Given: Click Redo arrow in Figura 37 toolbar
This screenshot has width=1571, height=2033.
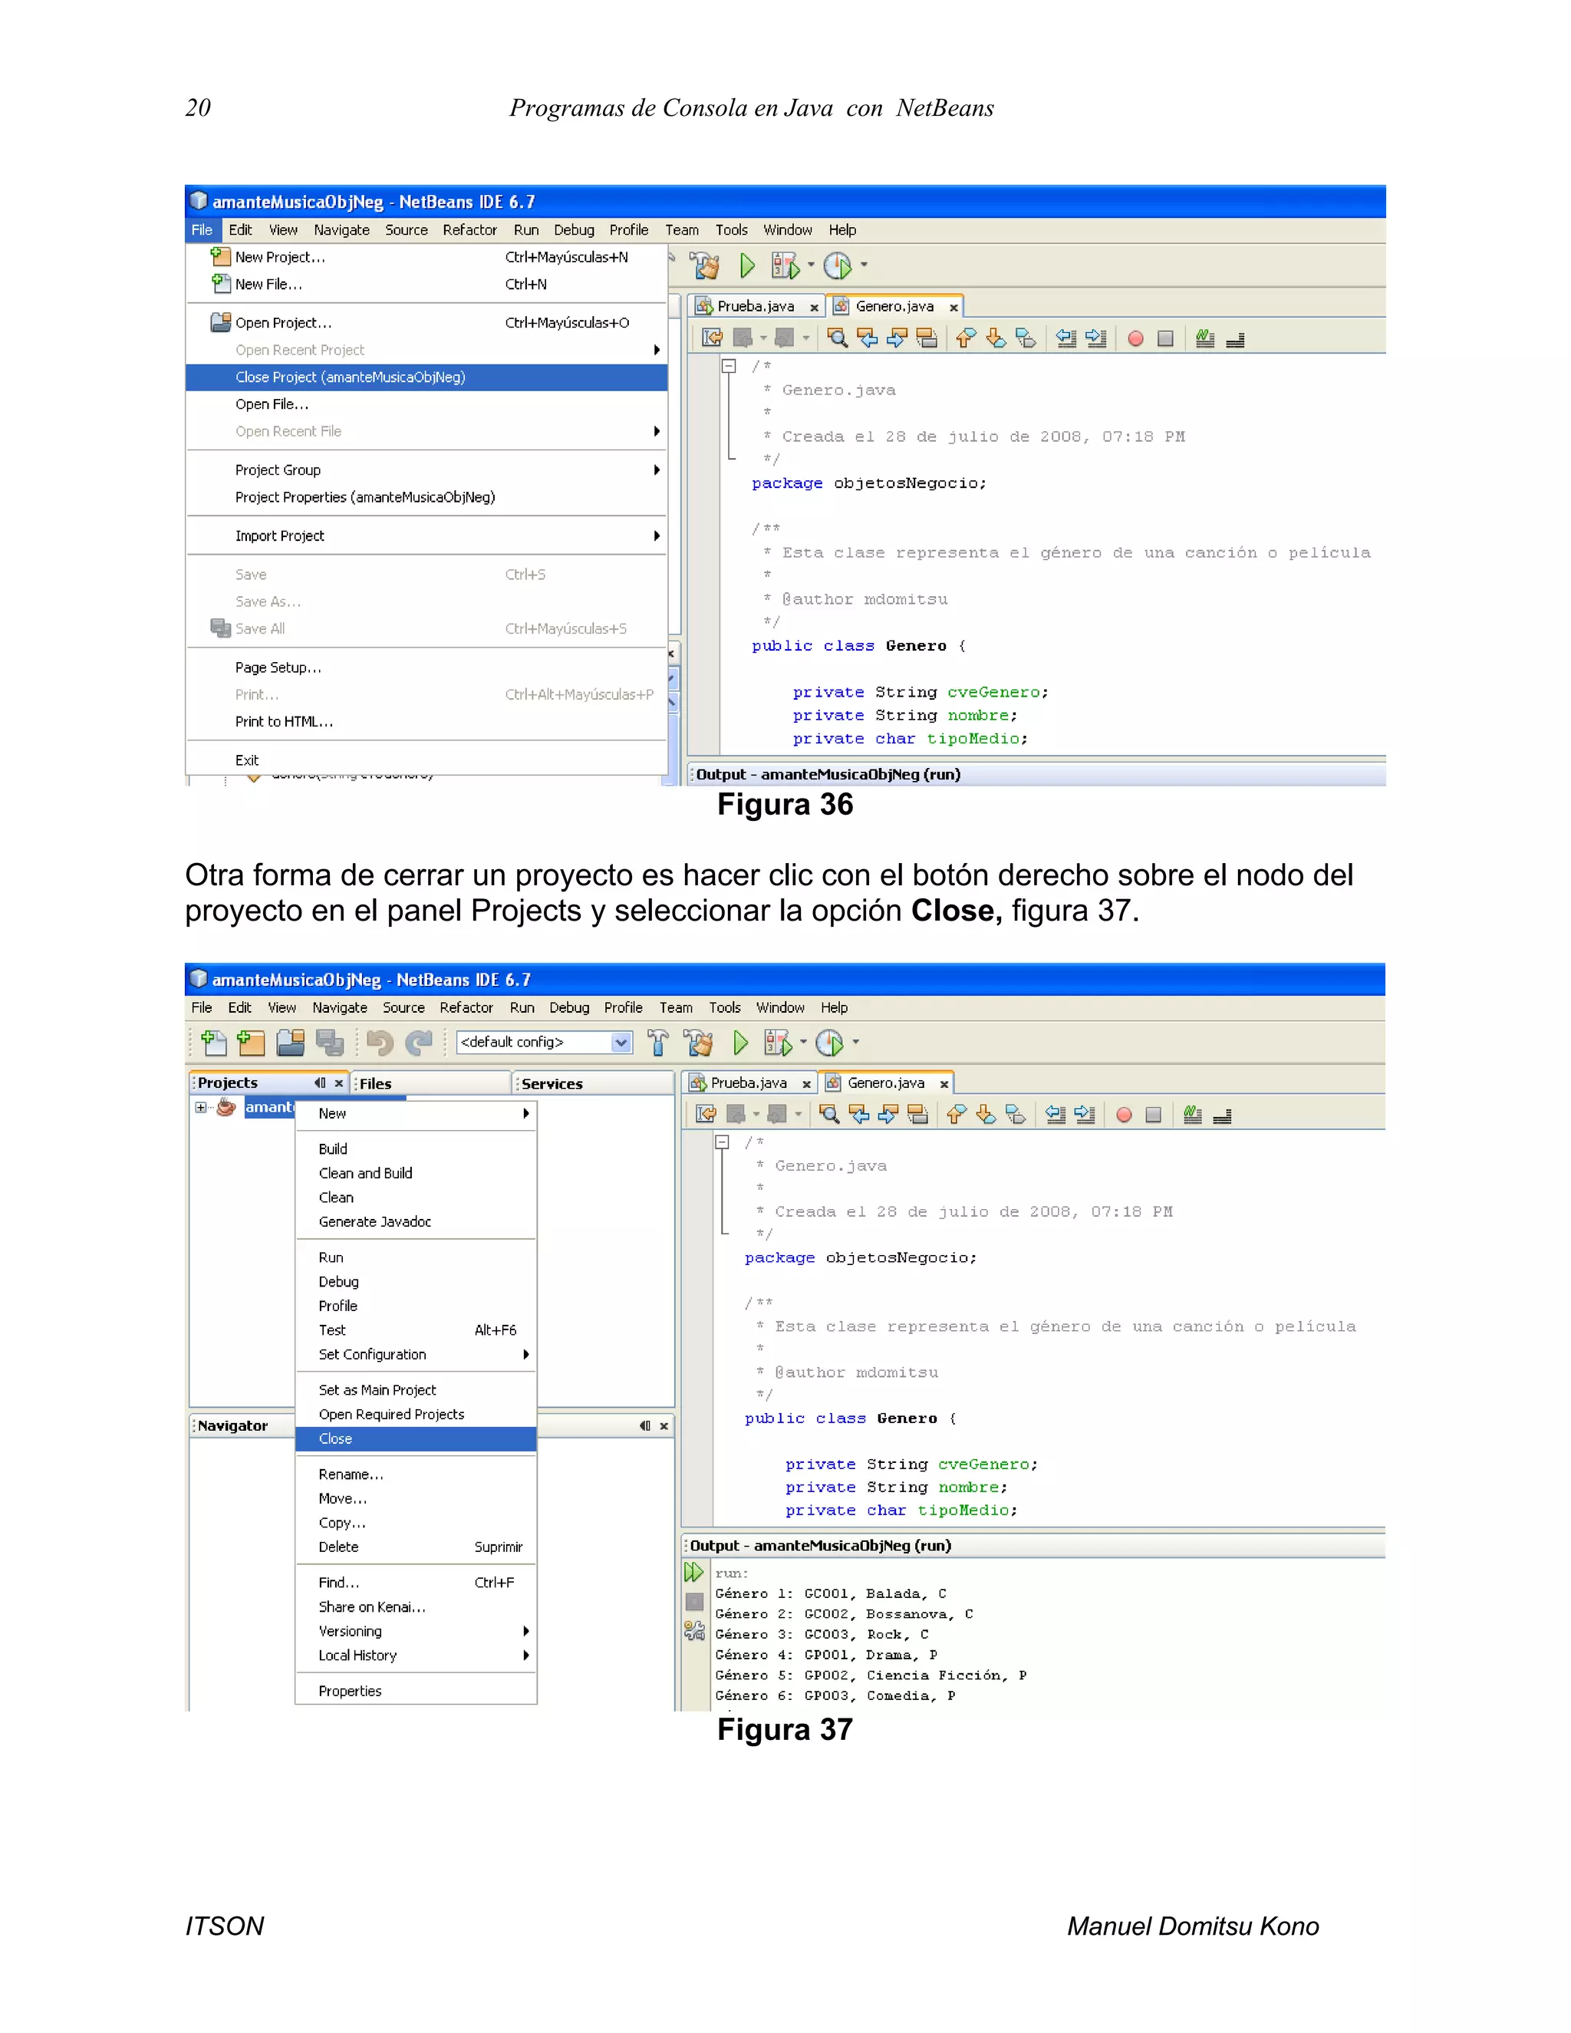Looking at the screenshot, I should [419, 1043].
